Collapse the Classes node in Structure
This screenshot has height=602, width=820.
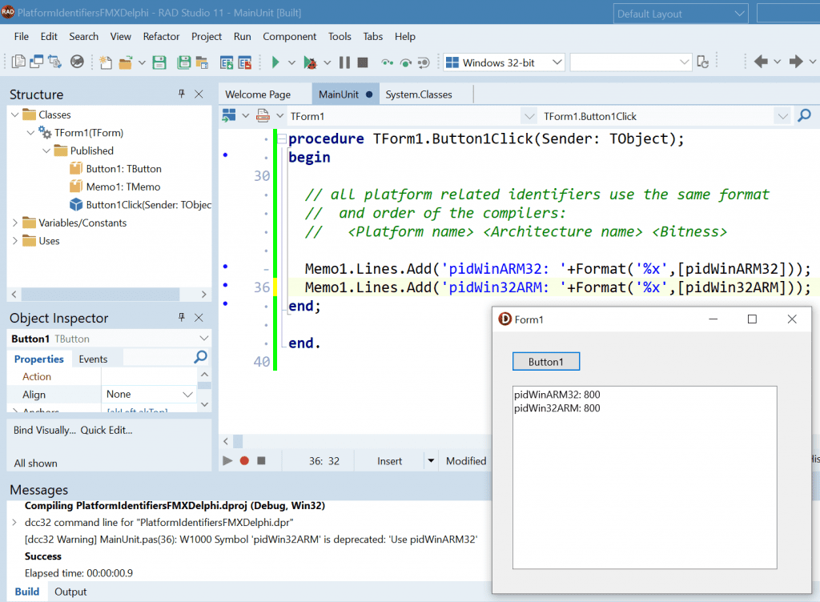pos(14,114)
